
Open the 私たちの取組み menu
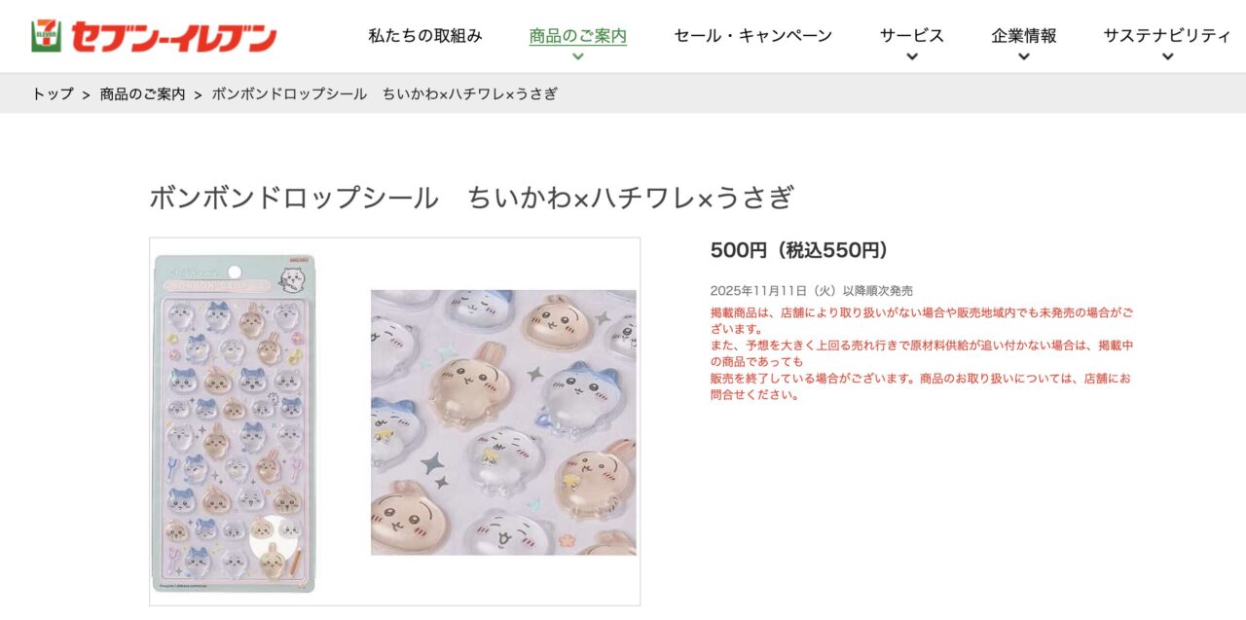click(x=425, y=36)
